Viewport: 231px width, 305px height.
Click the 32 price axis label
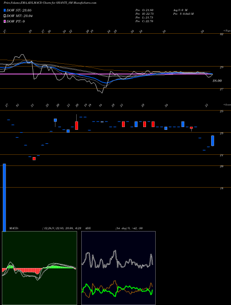click(x=221, y=34)
